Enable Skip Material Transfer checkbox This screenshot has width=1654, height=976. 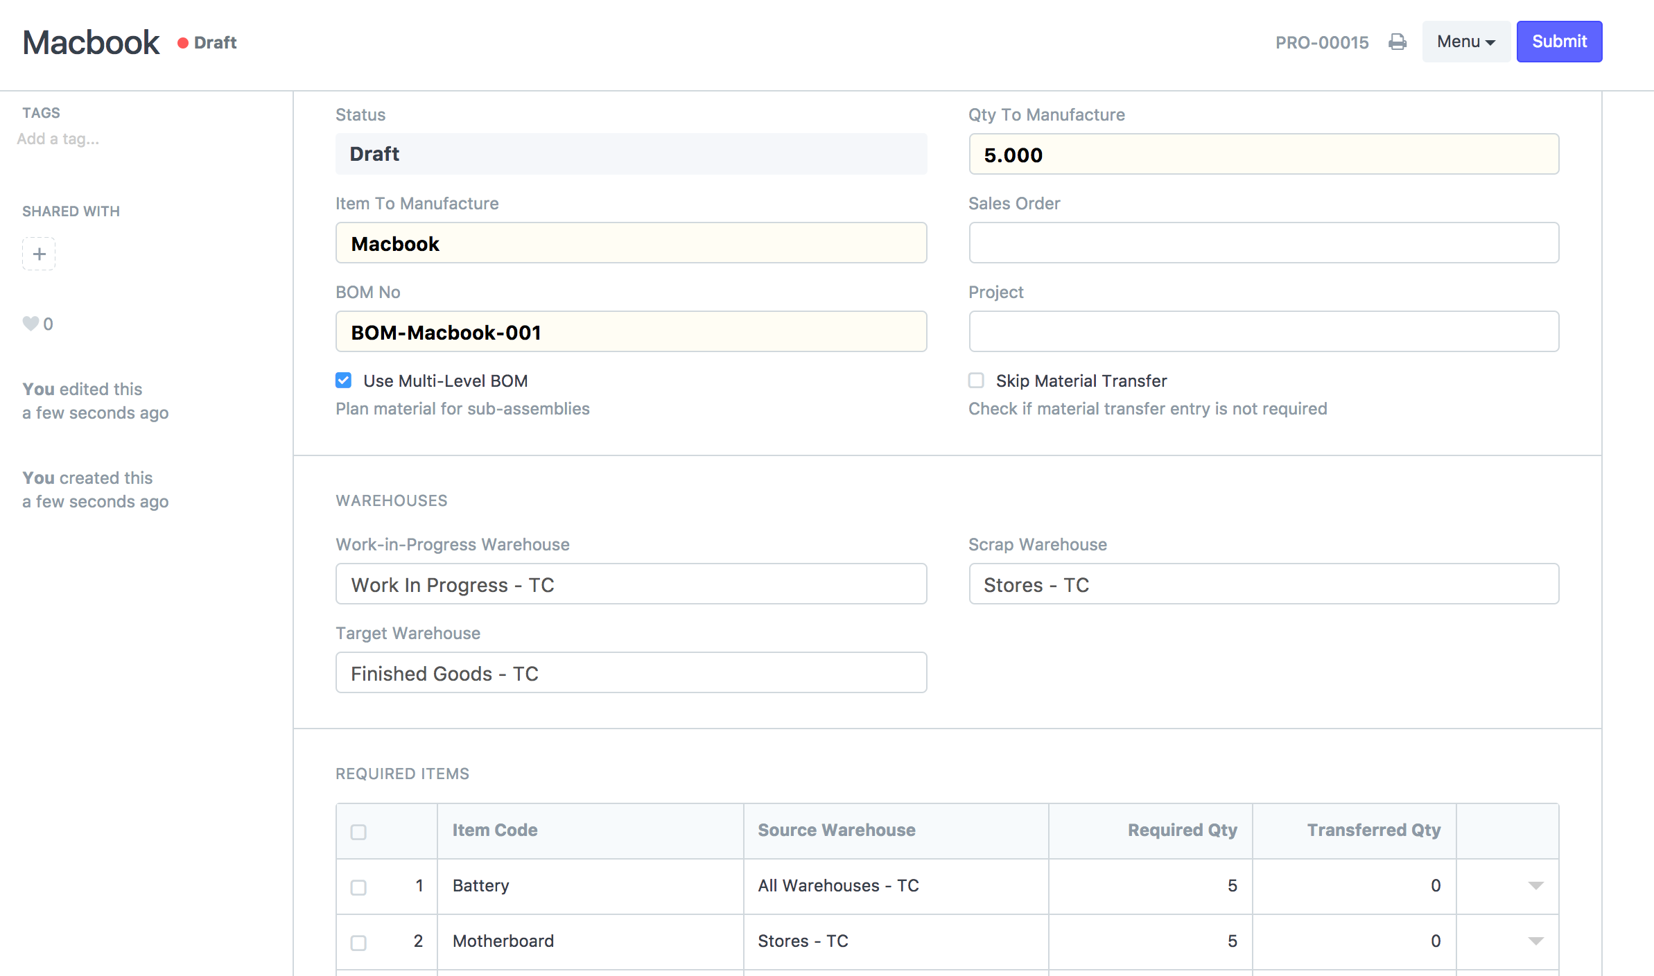pos(976,381)
